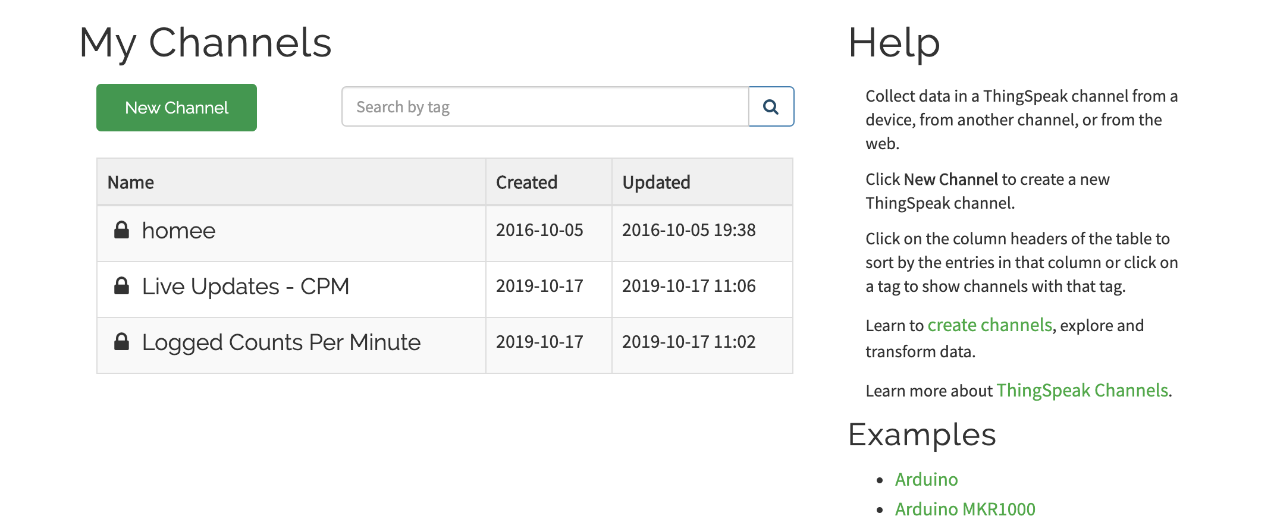Click the Examples heading
Image resolution: width=1274 pixels, height=516 pixels.
pos(922,435)
